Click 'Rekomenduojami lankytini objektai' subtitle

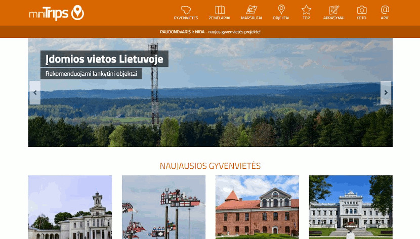pos(91,73)
